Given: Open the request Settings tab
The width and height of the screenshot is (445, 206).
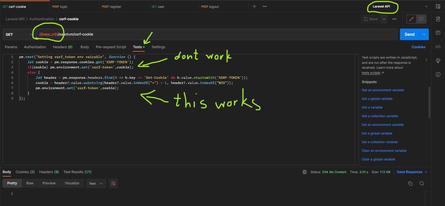Looking at the screenshot, I should 158,47.
